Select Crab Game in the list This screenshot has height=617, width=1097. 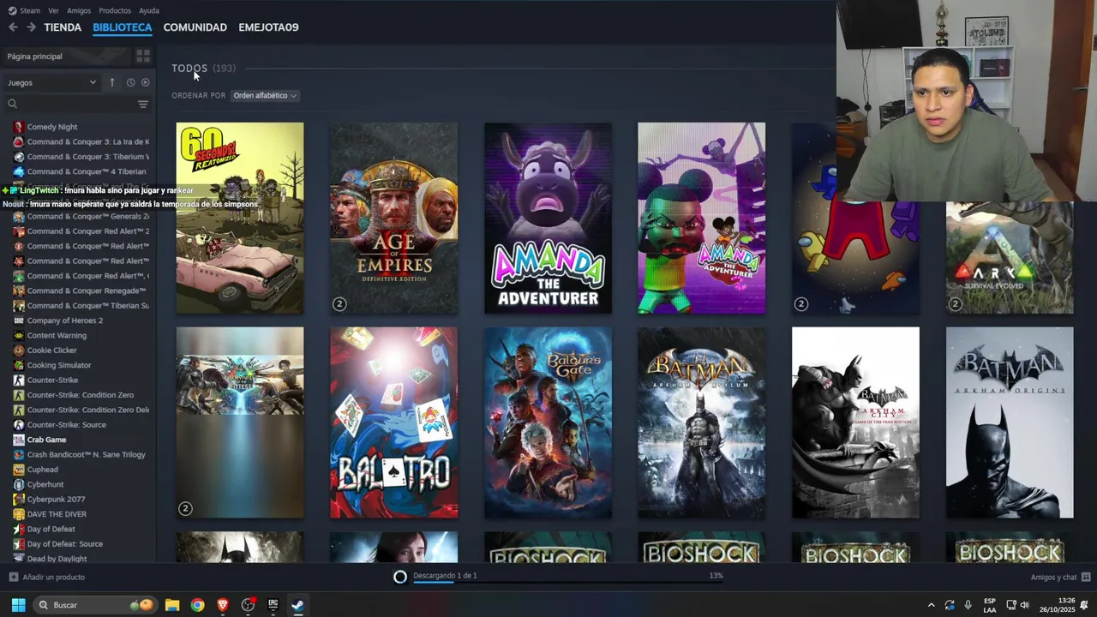coord(46,440)
